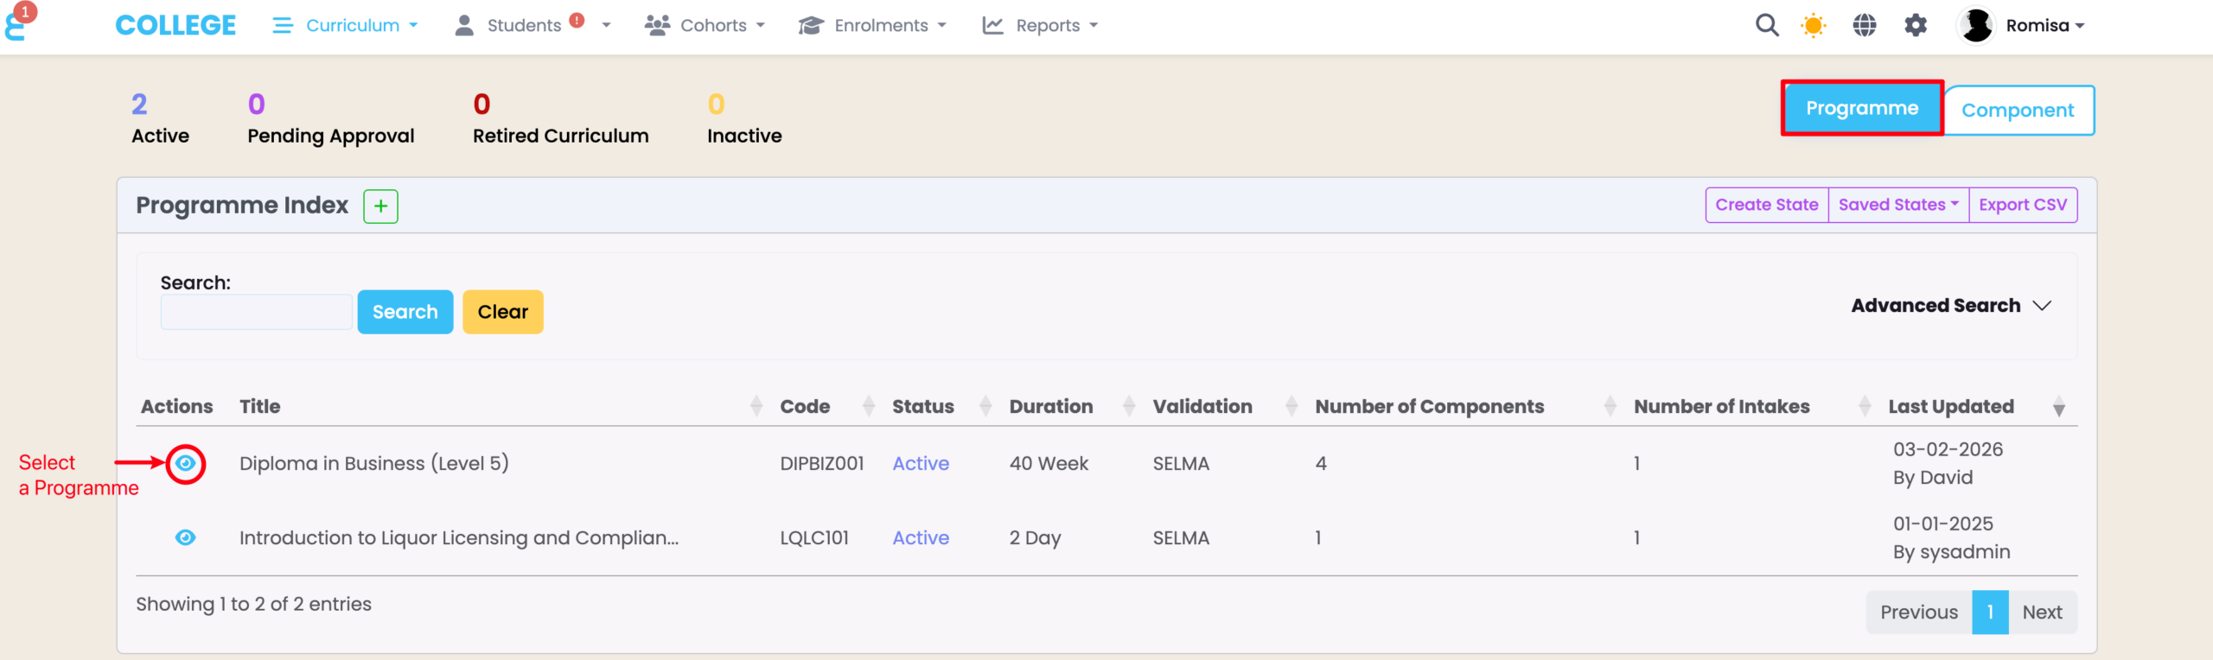Click into the Search text field

256,312
